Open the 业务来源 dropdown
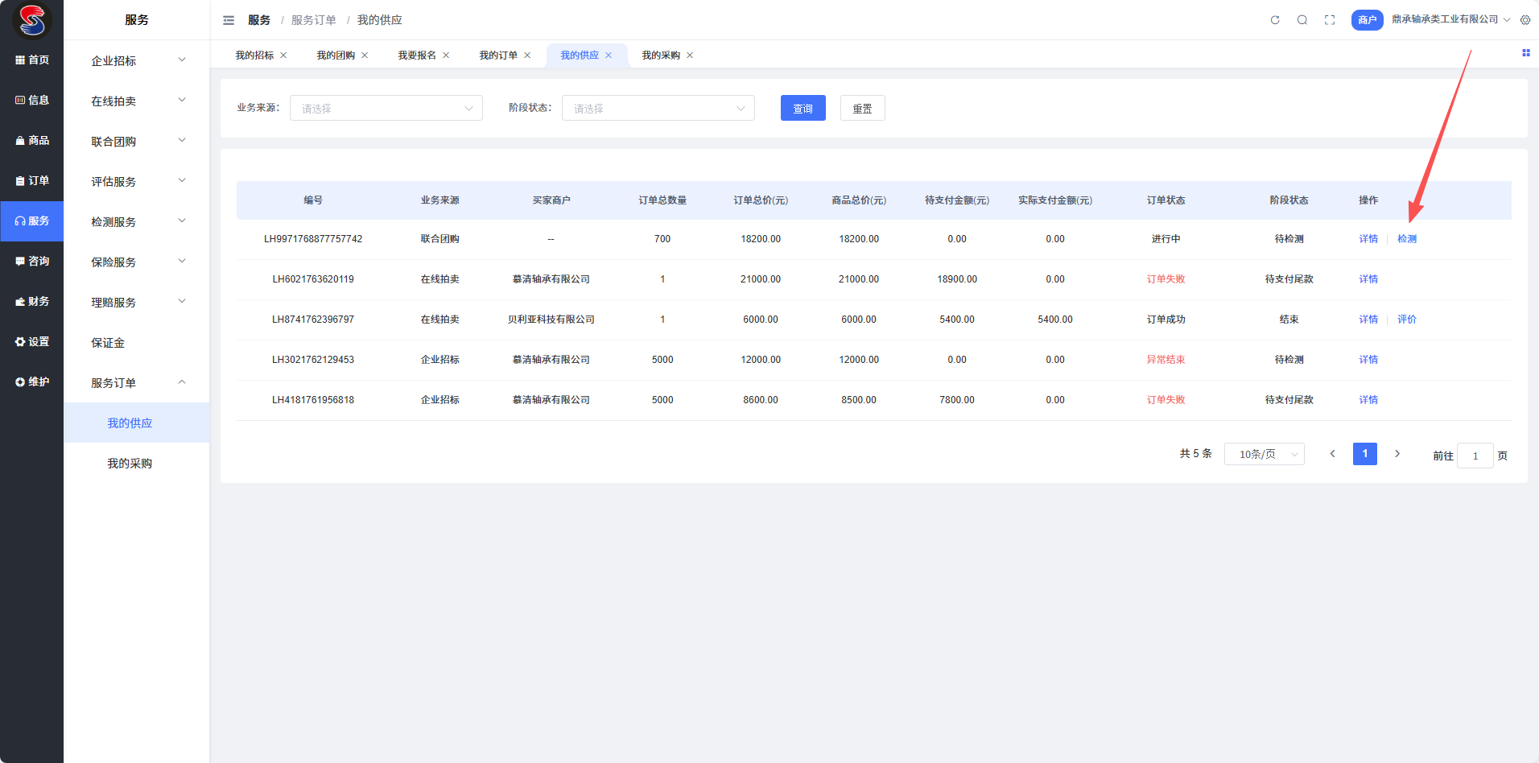The width and height of the screenshot is (1539, 763). pyautogui.click(x=386, y=109)
